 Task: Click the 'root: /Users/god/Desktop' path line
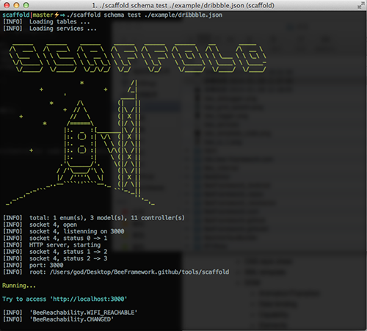pyautogui.click(x=116, y=272)
